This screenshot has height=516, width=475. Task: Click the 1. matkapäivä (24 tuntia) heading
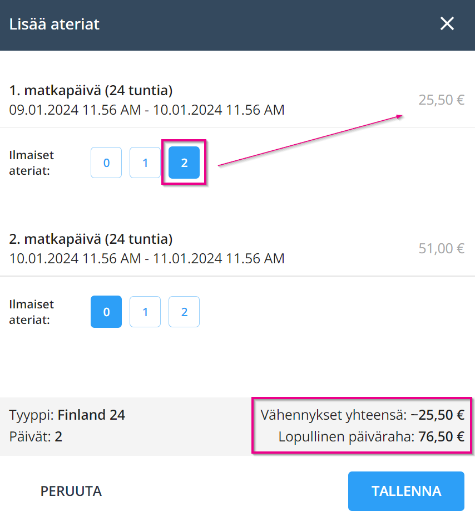click(x=91, y=90)
